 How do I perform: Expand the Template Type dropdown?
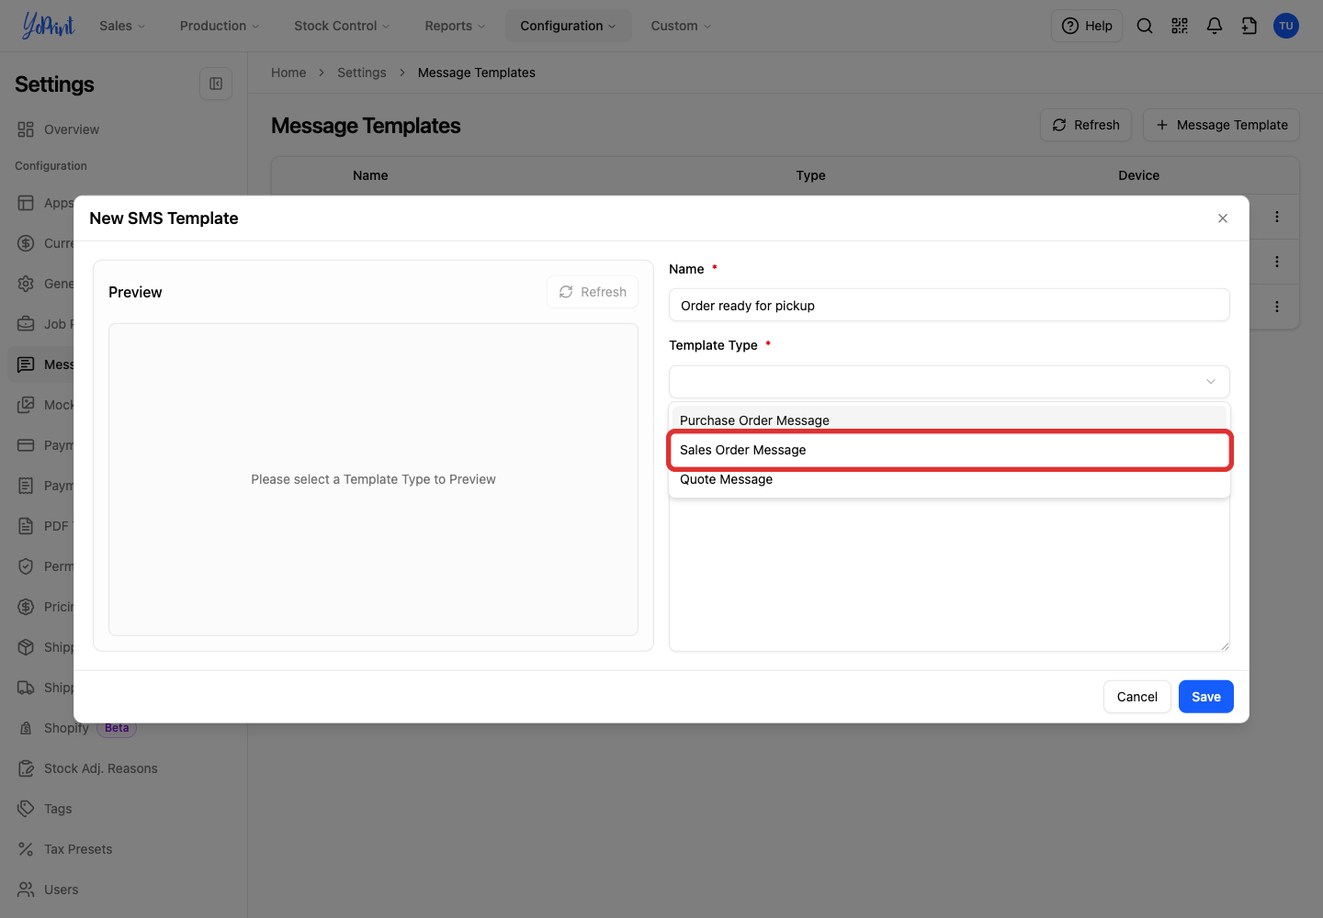pyautogui.click(x=949, y=382)
